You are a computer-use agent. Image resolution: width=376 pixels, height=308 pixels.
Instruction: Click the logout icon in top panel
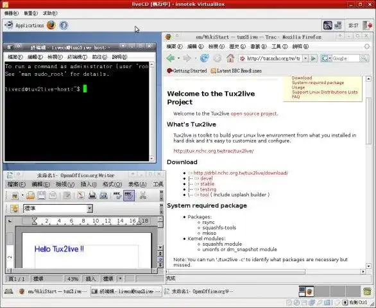tap(367, 26)
